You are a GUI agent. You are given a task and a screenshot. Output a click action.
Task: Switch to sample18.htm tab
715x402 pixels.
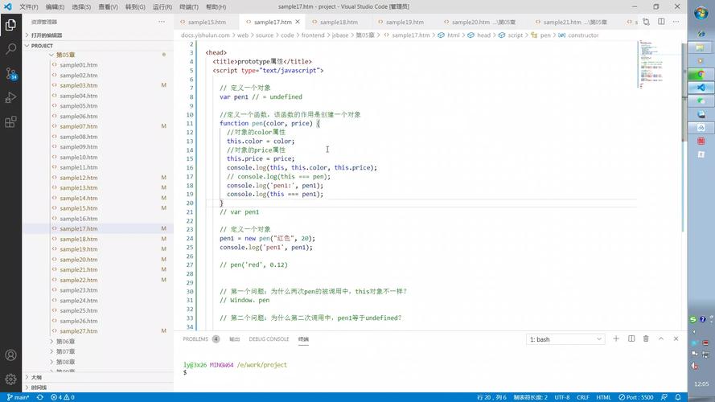click(339, 22)
